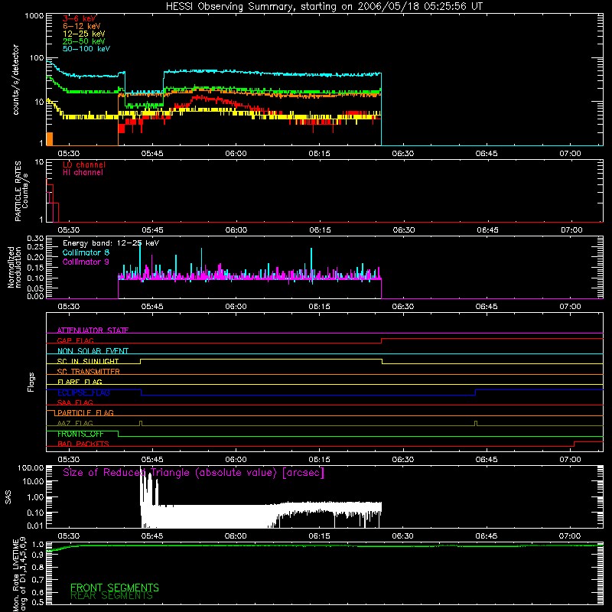Click the 05:45 tick label under particle rates plot

tap(152, 230)
